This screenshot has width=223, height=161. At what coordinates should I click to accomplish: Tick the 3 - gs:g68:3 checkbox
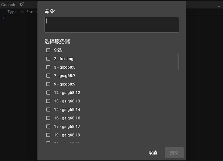tap(48, 67)
